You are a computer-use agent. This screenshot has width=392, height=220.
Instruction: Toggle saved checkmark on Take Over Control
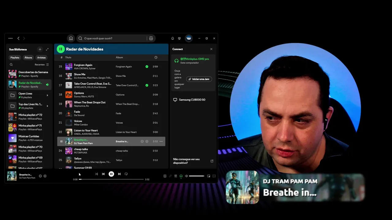pyautogui.click(x=147, y=85)
